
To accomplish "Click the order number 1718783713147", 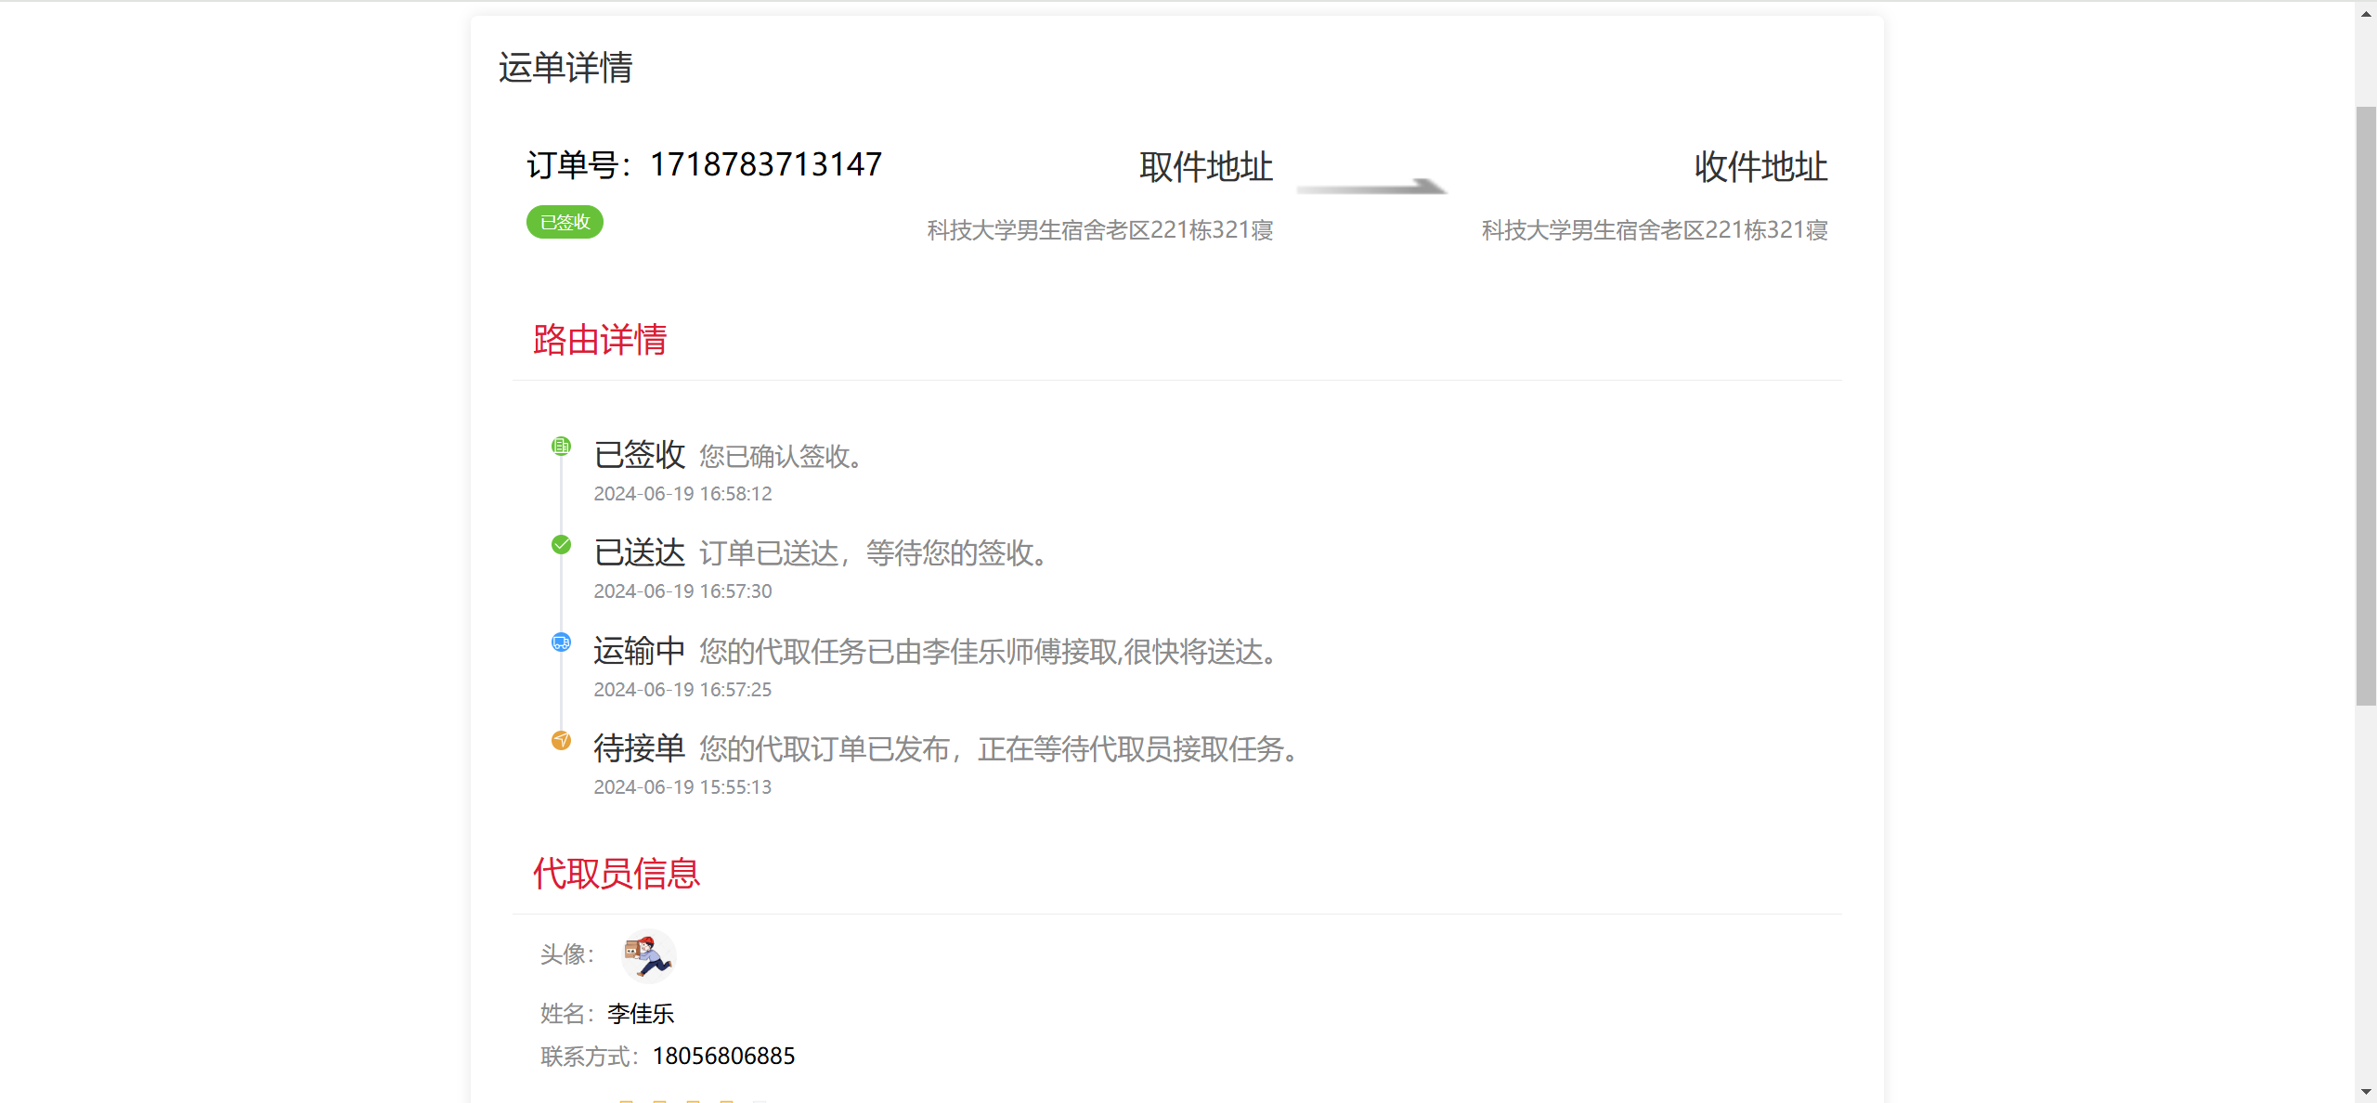I will (765, 164).
